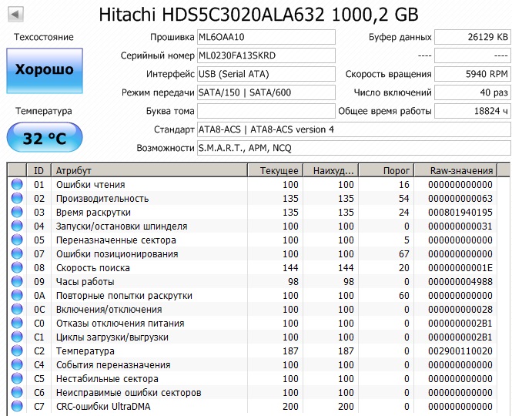Click the Текущее column header
512x416 pixels.
click(x=276, y=170)
